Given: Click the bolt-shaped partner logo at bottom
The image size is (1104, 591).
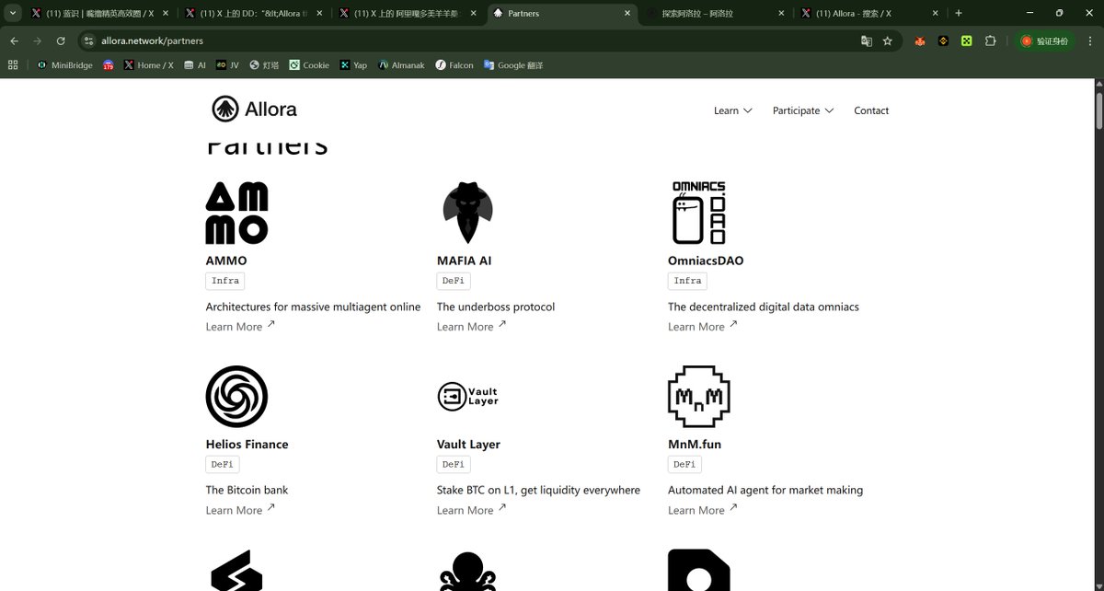Looking at the screenshot, I should click(236, 571).
